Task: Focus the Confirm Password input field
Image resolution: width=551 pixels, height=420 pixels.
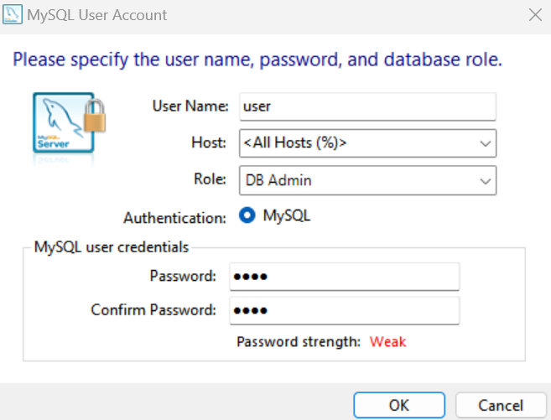Action: pos(345,310)
